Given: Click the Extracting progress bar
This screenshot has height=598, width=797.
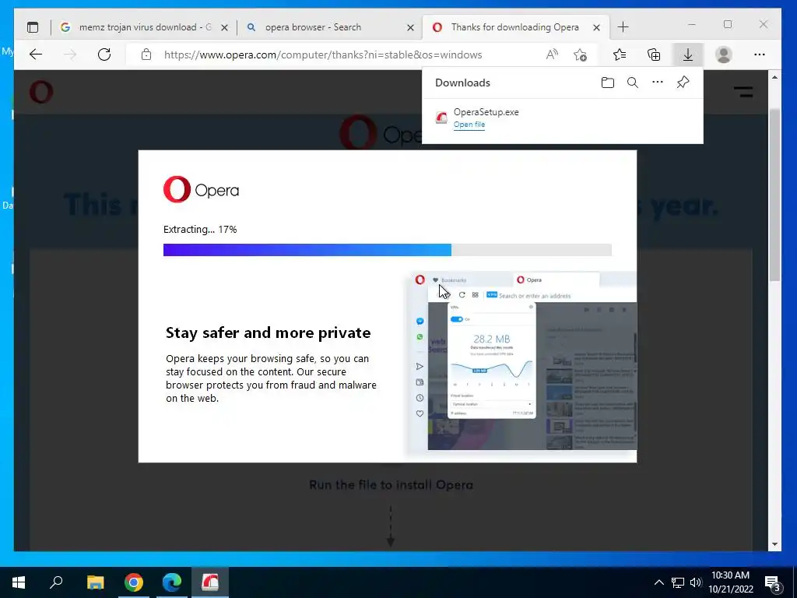Looking at the screenshot, I should coord(388,250).
